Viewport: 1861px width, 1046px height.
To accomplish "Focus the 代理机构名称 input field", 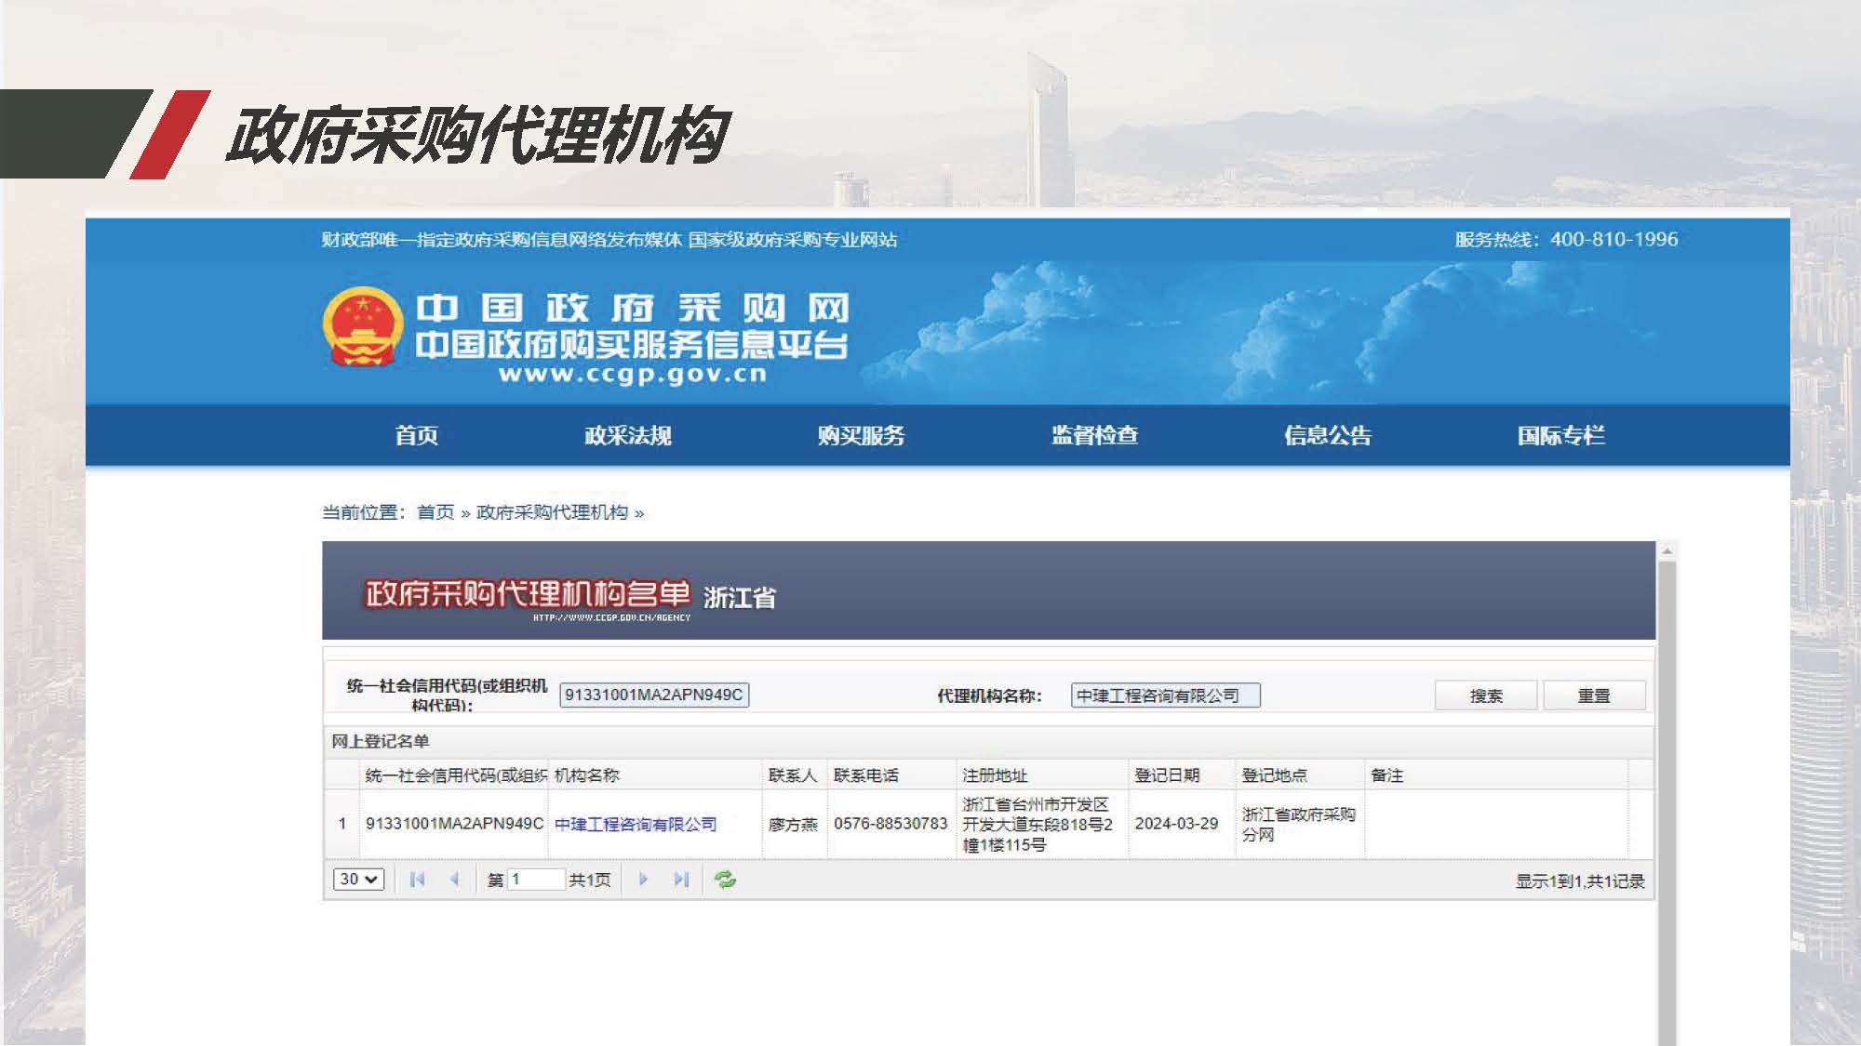I will [1166, 695].
